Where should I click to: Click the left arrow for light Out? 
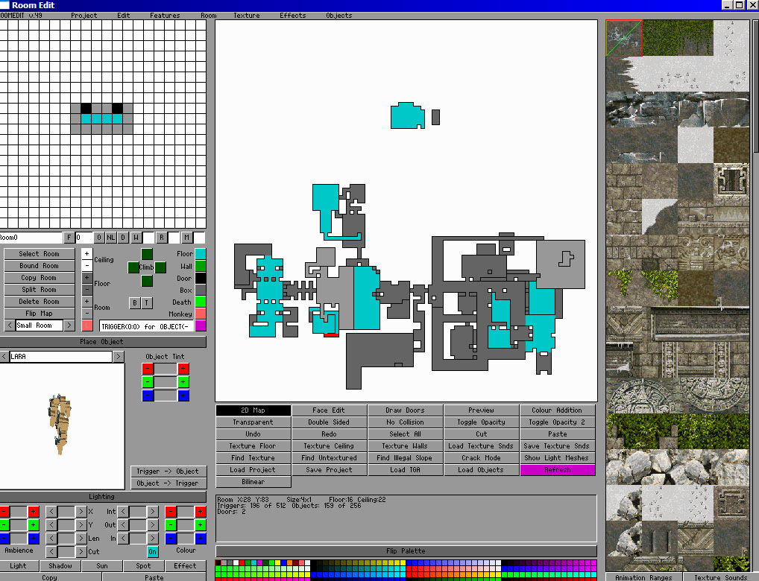[123, 525]
